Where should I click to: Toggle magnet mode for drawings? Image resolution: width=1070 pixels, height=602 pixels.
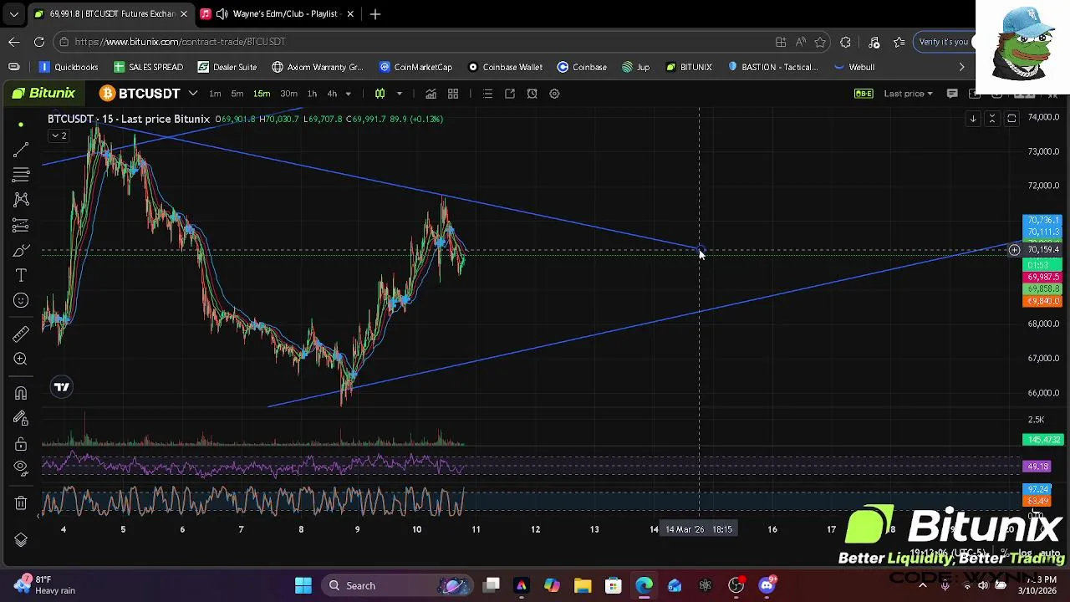21,393
